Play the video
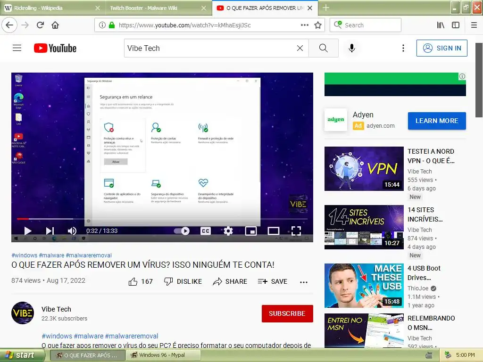This screenshot has width=483, height=362. 28,231
